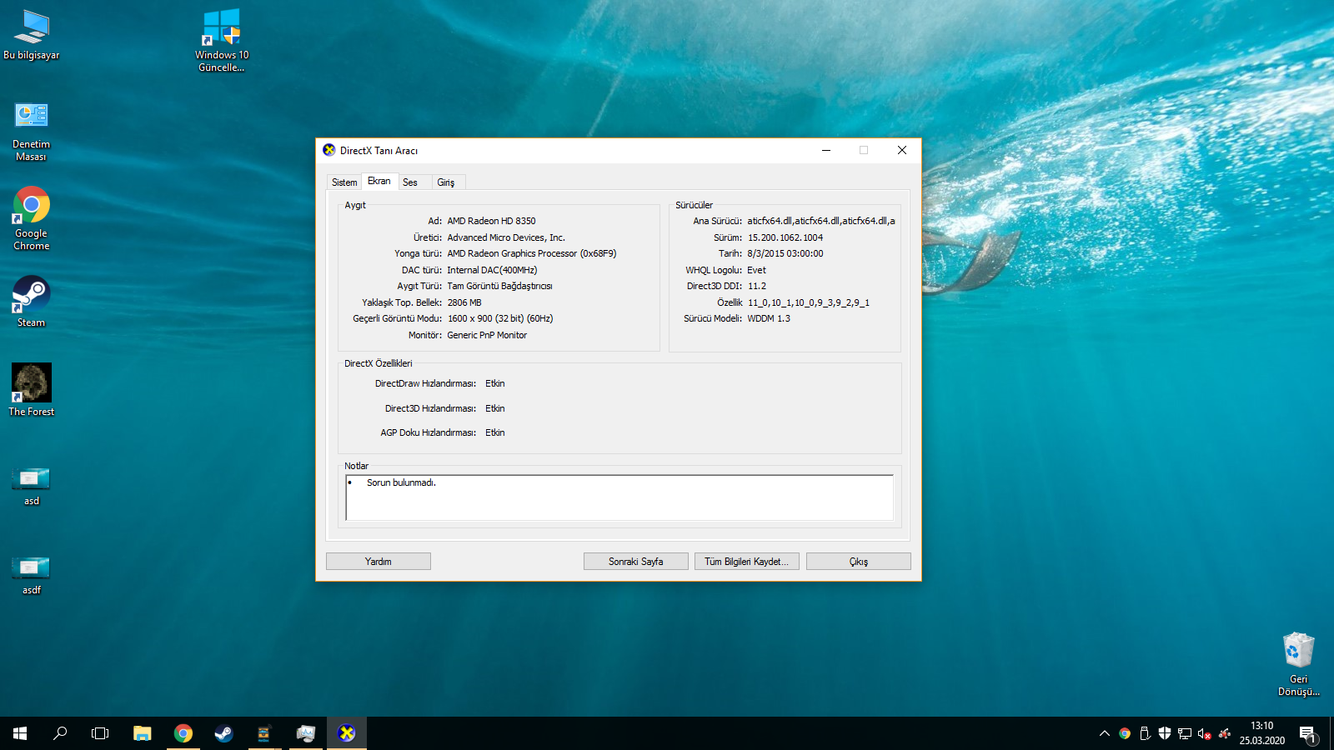1334x750 pixels.
Task: Click the Generic PnP Monitor text
Action: pos(487,335)
